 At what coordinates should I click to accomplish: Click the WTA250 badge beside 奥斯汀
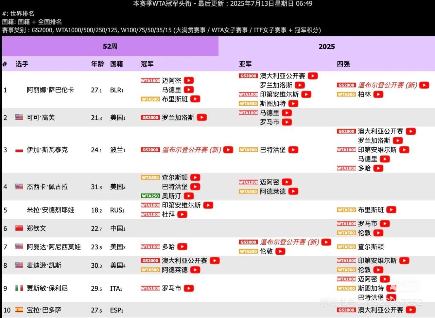pos(150,196)
